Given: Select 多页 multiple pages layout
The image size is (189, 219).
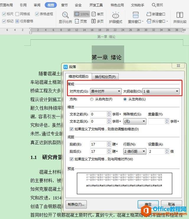Looking at the screenshot, I should [97, 21].
